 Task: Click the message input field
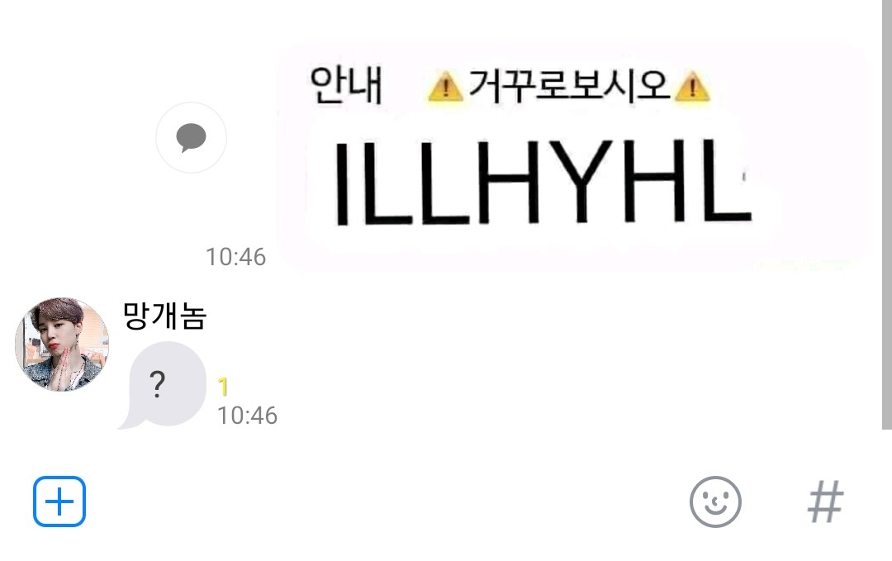(387, 502)
